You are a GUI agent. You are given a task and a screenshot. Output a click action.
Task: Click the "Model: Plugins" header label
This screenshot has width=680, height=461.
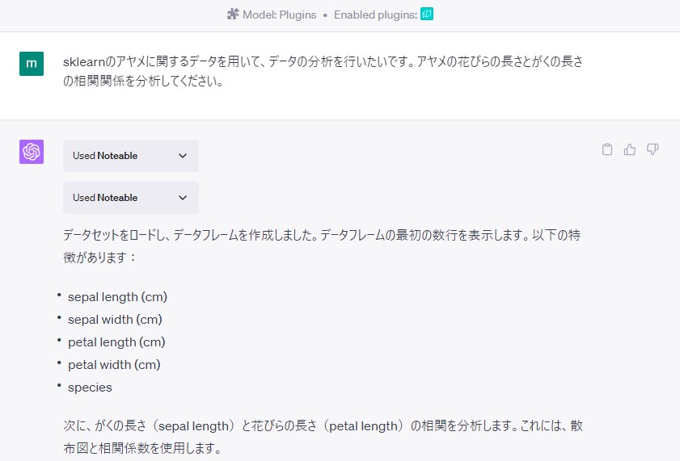(x=279, y=15)
